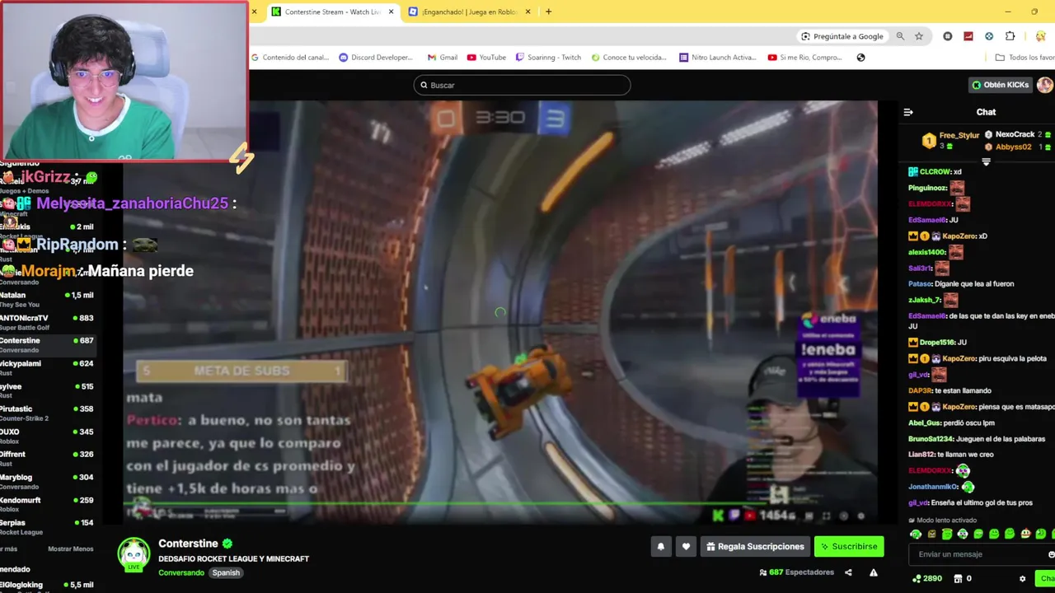Open the Todos los favoritos folder

1025,58
